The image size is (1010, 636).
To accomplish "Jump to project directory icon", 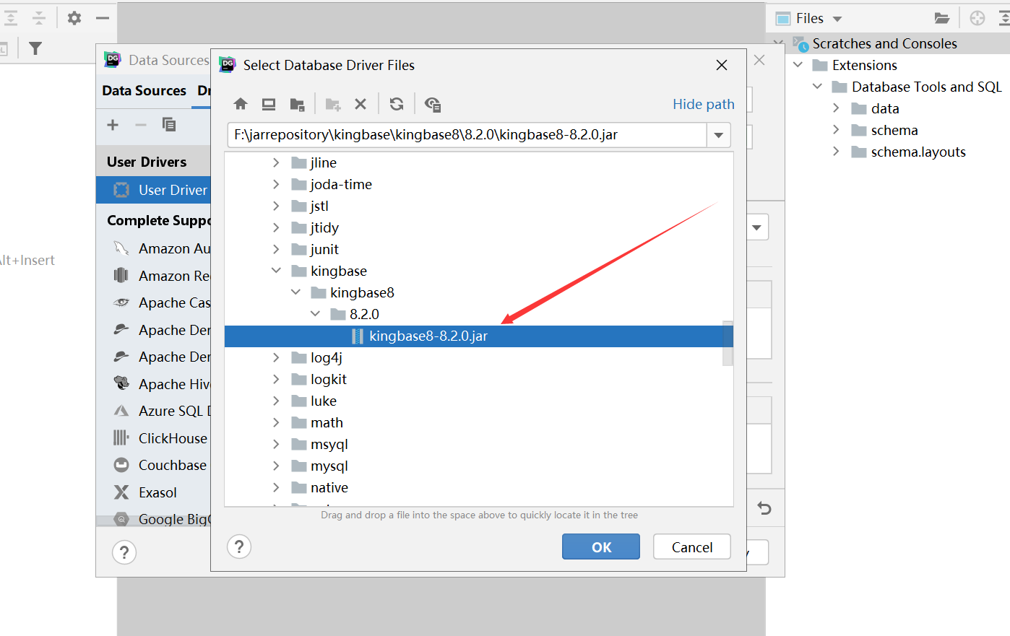I will coord(297,104).
